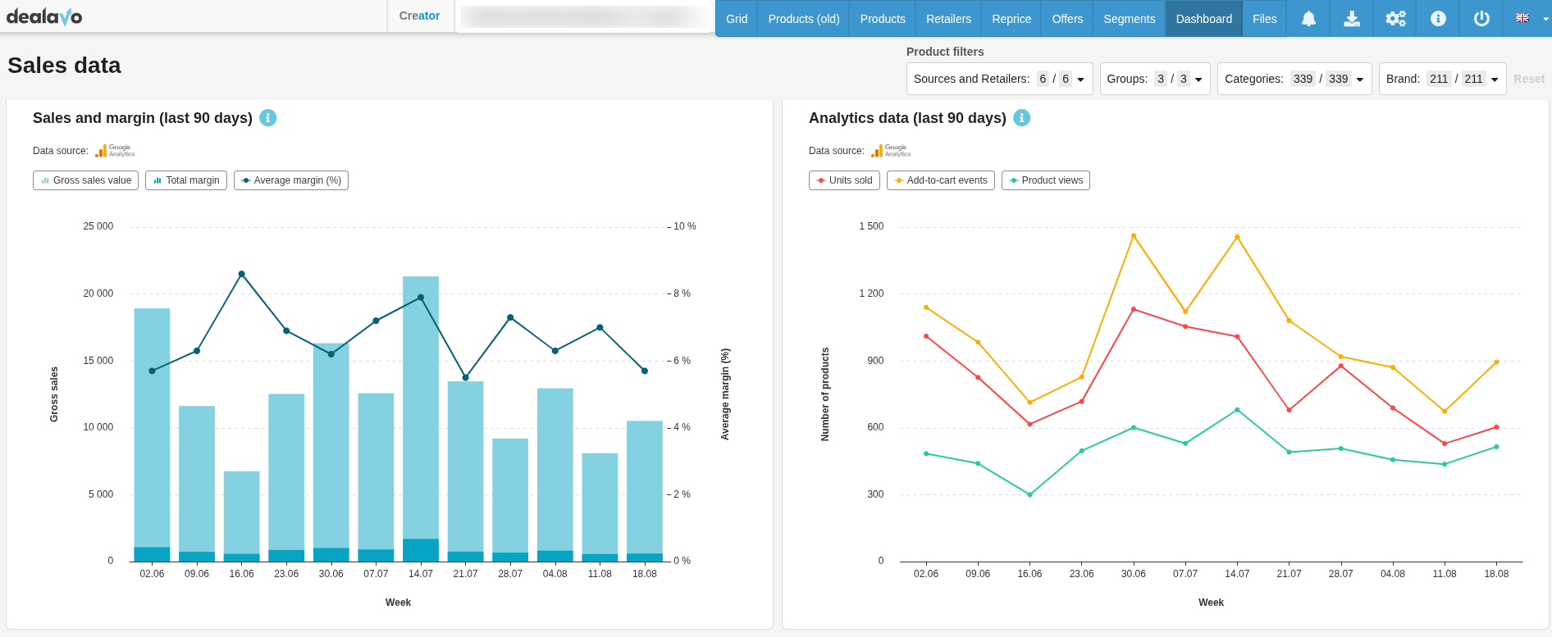Toggle Average margin (%) legend series
Viewport: 1552px width, 637px height.
(x=290, y=180)
